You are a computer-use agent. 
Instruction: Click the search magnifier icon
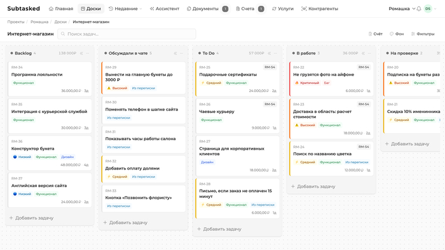(x=63, y=34)
